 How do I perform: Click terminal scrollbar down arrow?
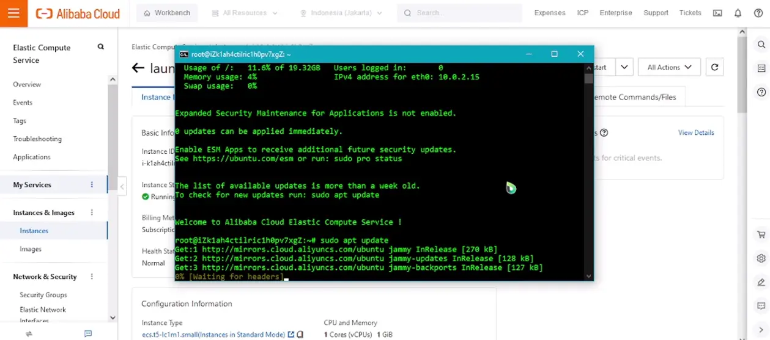pyautogui.click(x=588, y=276)
